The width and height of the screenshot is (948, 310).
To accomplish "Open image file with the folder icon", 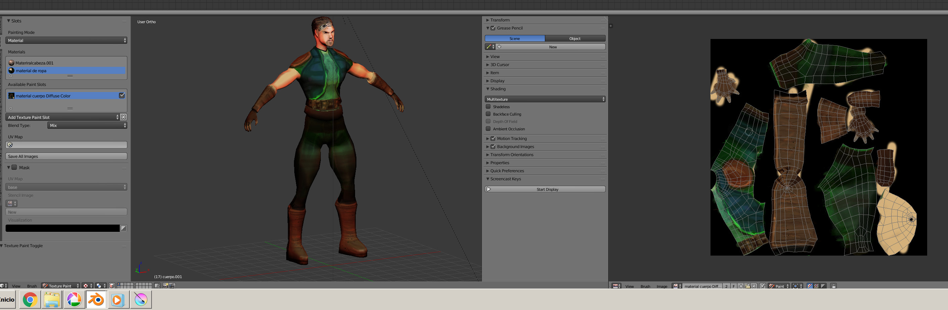I will coord(747,286).
